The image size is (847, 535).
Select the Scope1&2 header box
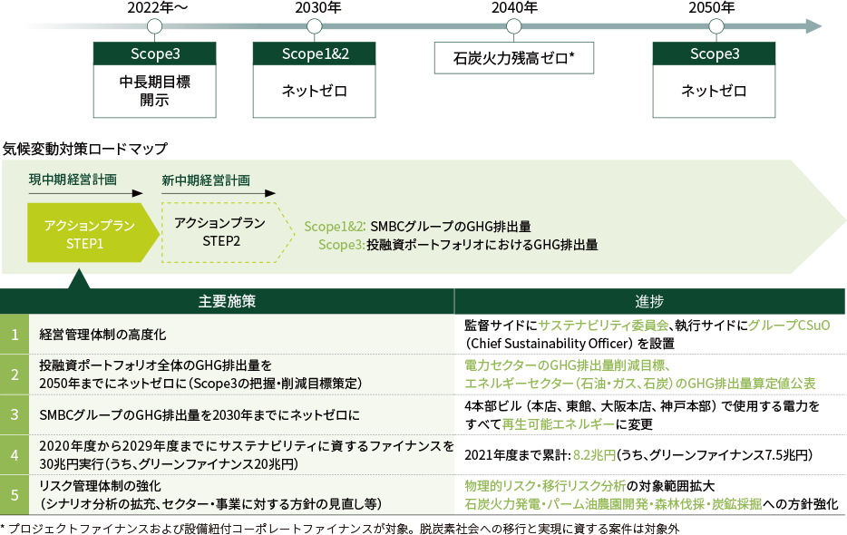[x=315, y=53]
